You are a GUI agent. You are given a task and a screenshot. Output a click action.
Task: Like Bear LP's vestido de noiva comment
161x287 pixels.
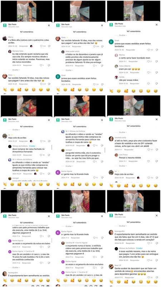coord(148,277)
